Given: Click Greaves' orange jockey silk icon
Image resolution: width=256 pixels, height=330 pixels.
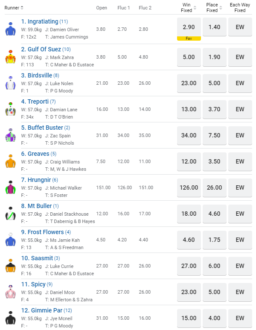Looking at the screenshot, I should 10,162.
